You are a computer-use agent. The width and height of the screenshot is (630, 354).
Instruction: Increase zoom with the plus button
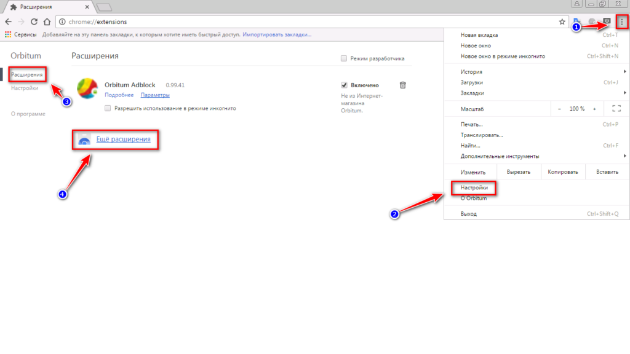(x=594, y=109)
